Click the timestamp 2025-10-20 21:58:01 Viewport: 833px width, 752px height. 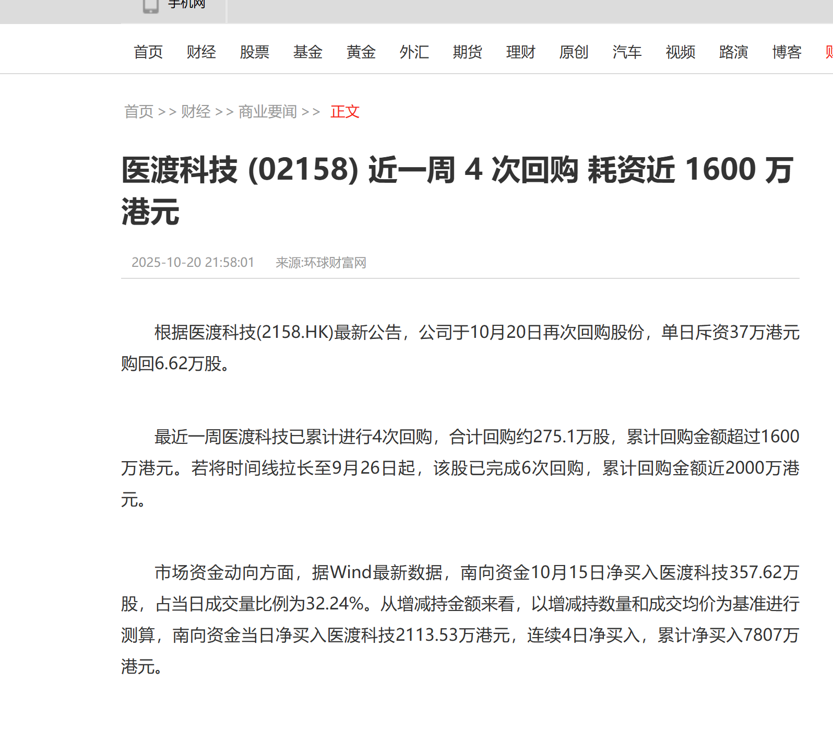coord(193,262)
